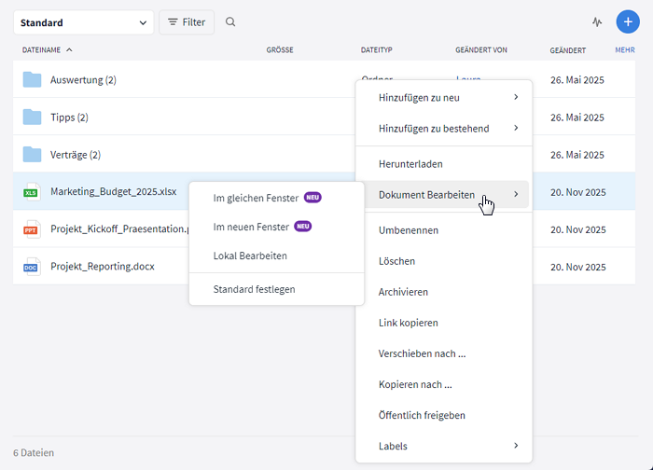Click the Tipps folder icon
The image size is (653, 470).
coord(33,117)
